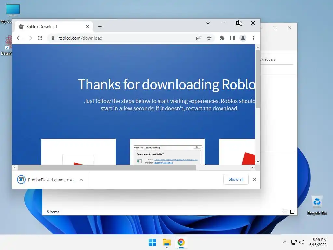Go back using Chrome's back arrow
The height and width of the screenshot is (250, 333).
(x=19, y=38)
